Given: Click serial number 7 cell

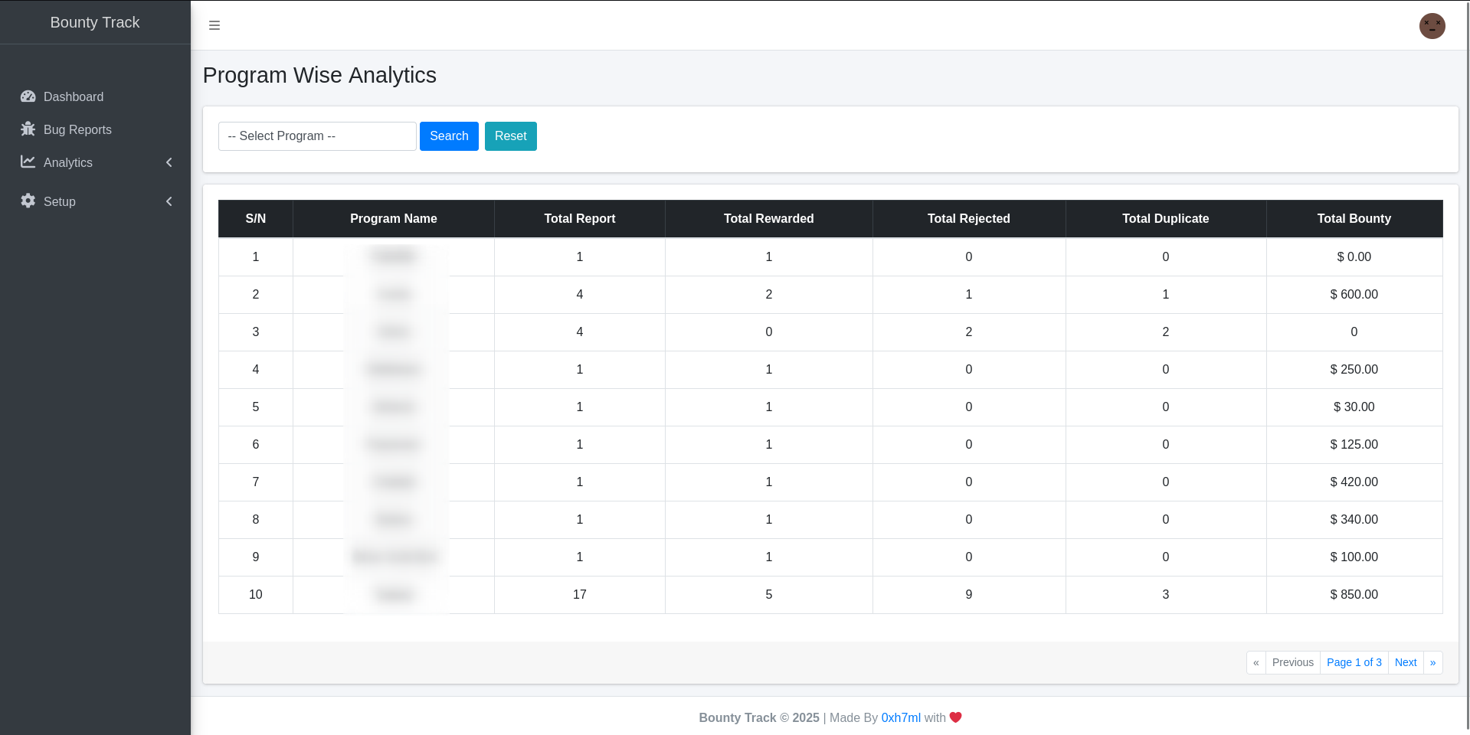Looking at the screenshot, I should click(x=256, y=482).
